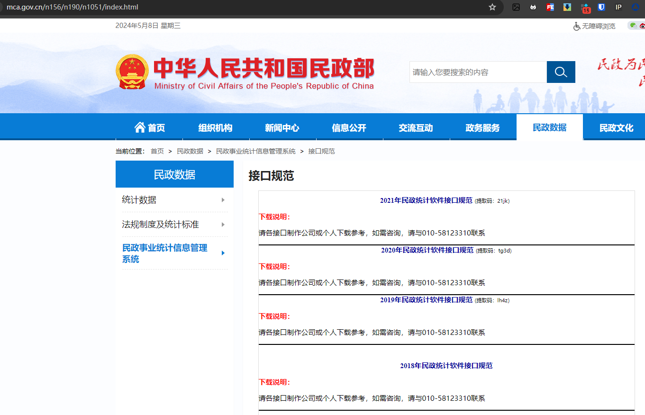Click the extraction code 提取码: lh4z
The image size is (645, 415).
(492, 300)
